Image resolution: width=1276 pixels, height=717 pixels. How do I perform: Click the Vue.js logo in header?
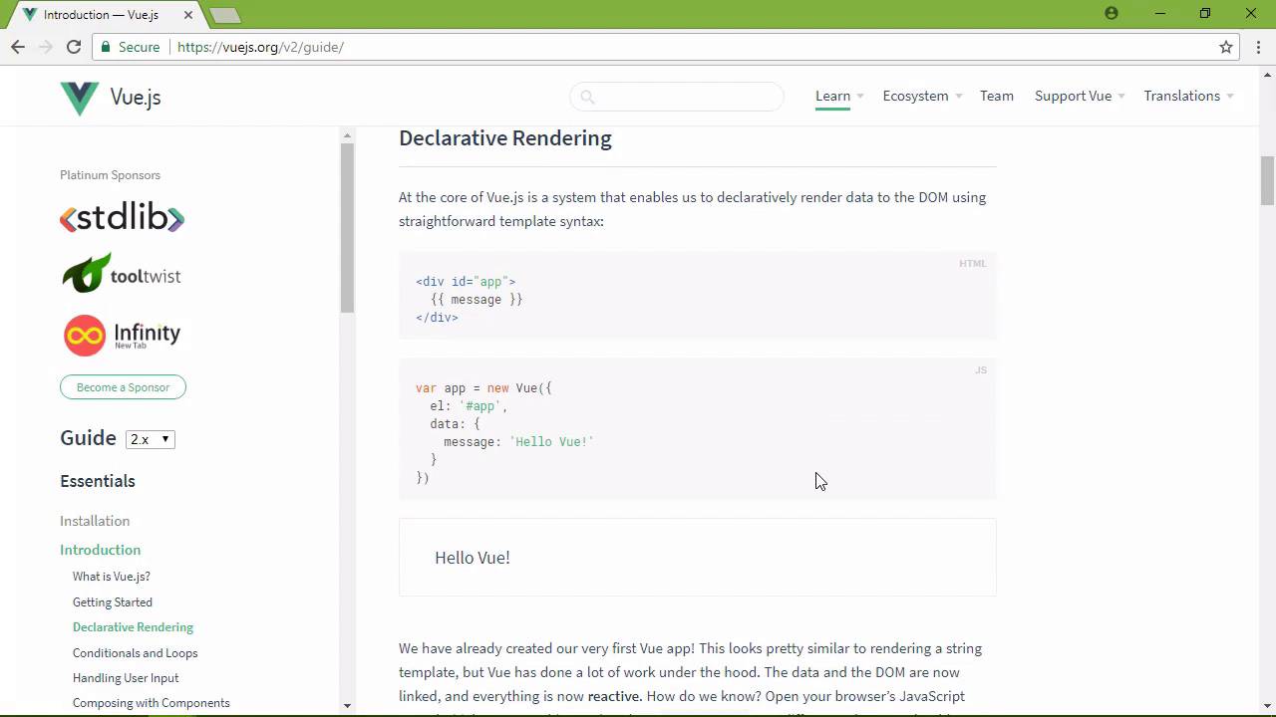(x=111, y=98)
